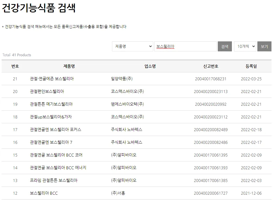This screenshot has width=275, height=202.
Task: Open the 제품명 search category dropdown
Action: pyautogui.click(x=132, y=46)
